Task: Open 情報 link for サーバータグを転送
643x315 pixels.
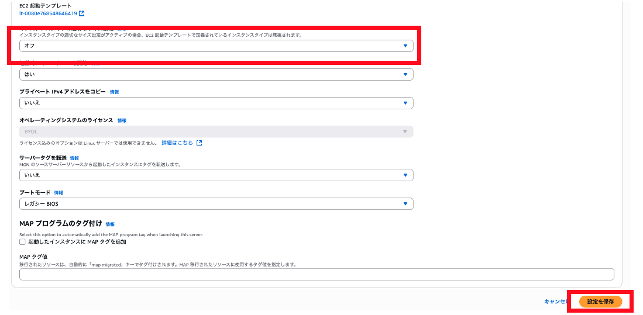Action: tap(74, 158)
